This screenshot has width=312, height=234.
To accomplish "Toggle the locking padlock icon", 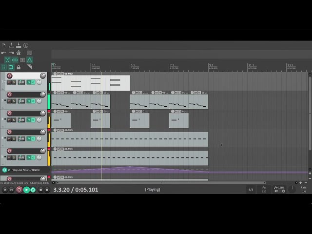I will point(19,67).
